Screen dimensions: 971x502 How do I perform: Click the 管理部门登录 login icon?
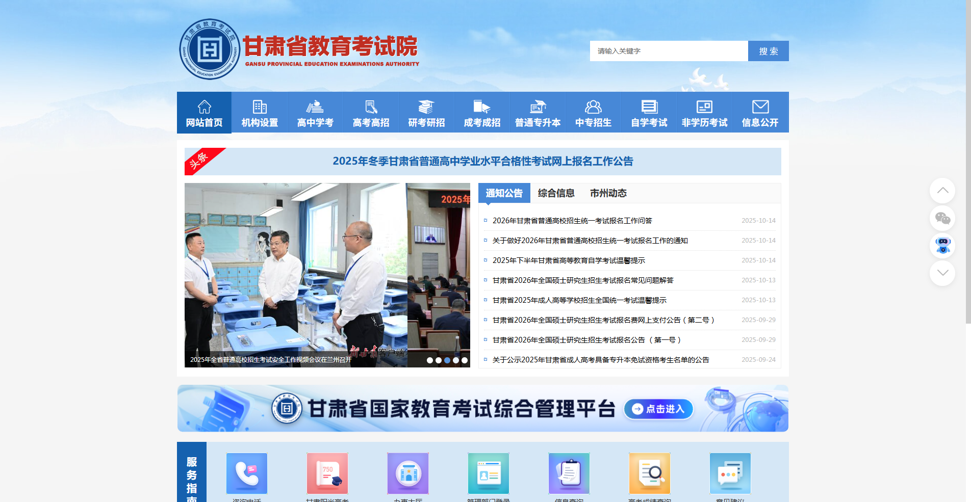(488, 473)
